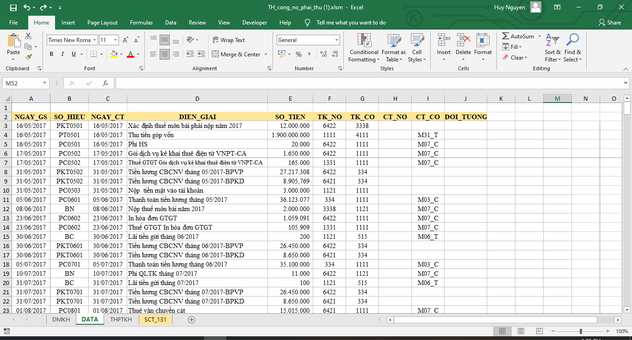The height and width of the screenshot is (340, 632).
Task: Open the General number format dropdown
Action: (336, 40)
